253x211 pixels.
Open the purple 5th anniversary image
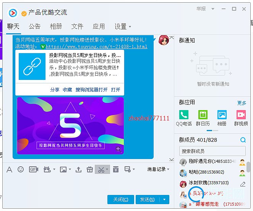(70, 126)
